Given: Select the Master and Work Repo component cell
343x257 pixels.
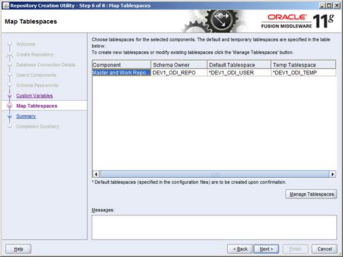Looking at the screenshot, I should [121, 73].
